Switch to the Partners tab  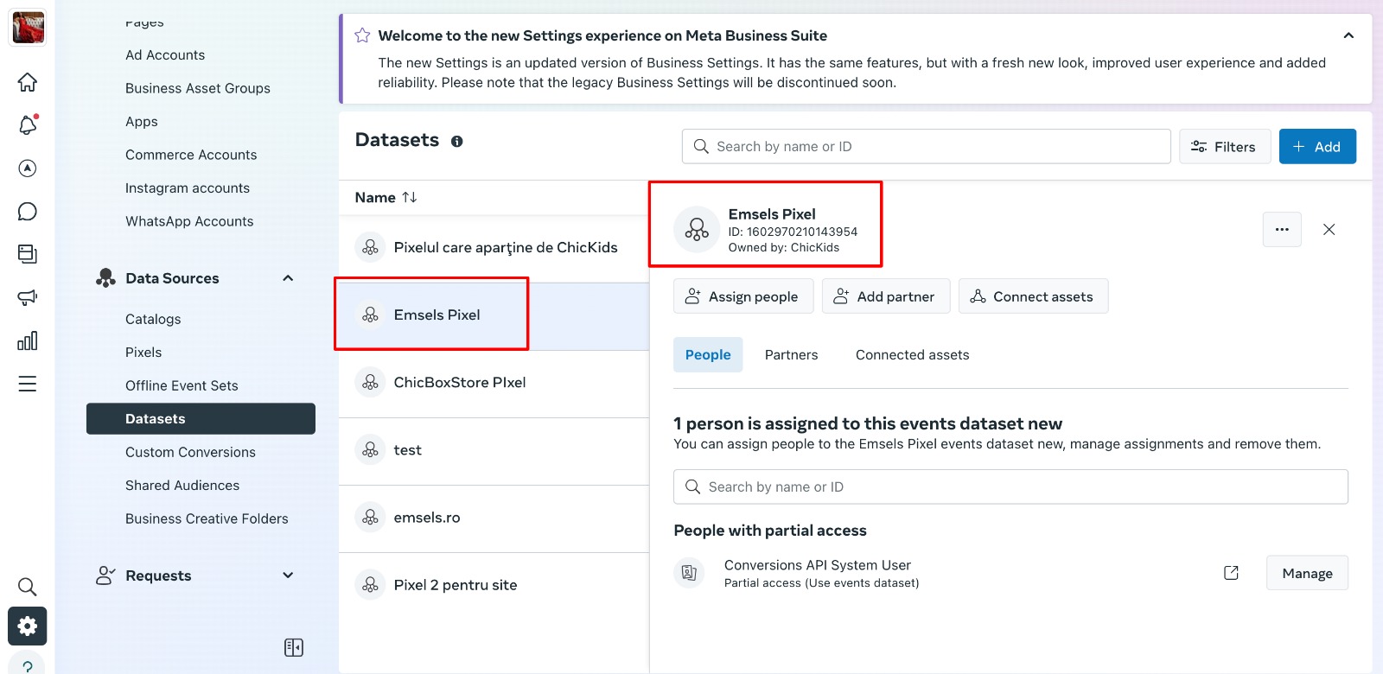(791, 355)
